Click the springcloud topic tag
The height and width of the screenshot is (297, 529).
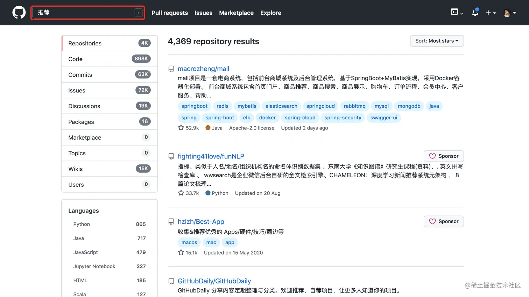pos(320,106)
